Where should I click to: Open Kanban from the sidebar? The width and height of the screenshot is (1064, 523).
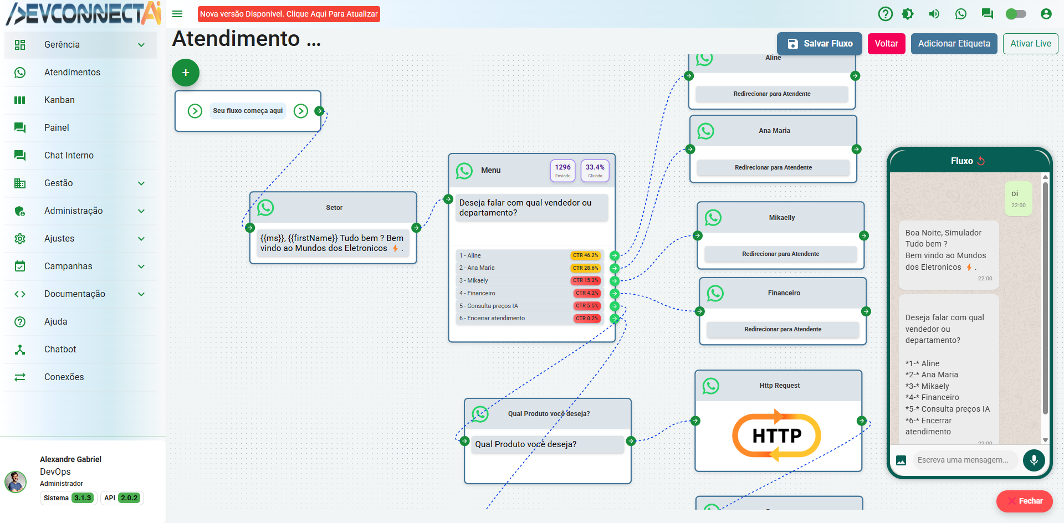click(x=59, y=100)
